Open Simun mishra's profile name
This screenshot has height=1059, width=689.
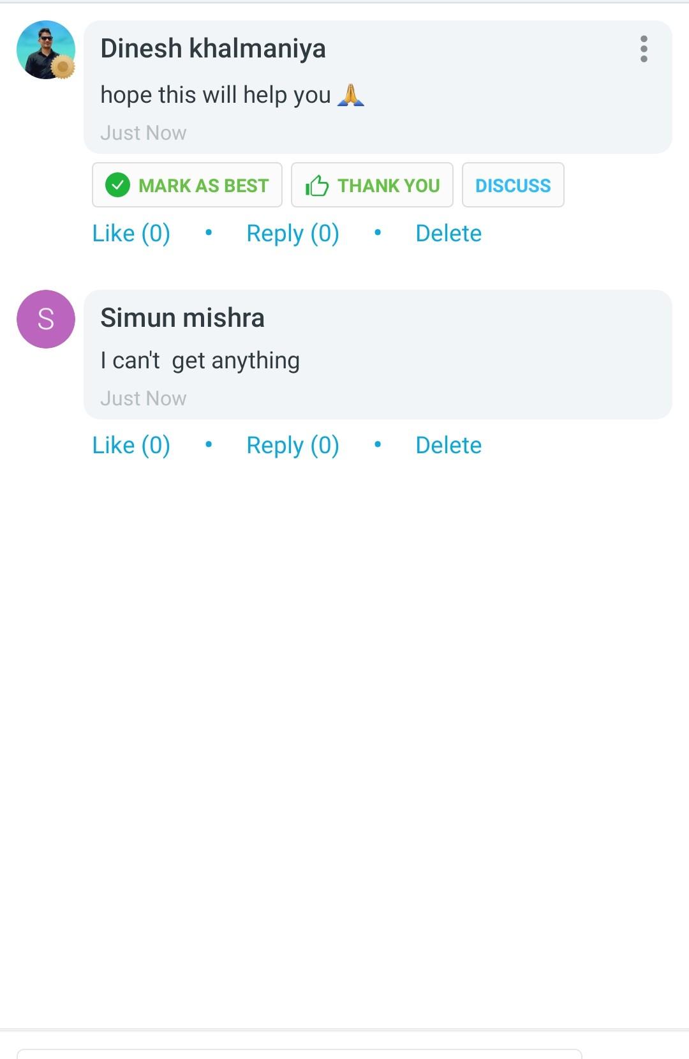(182, 318)
